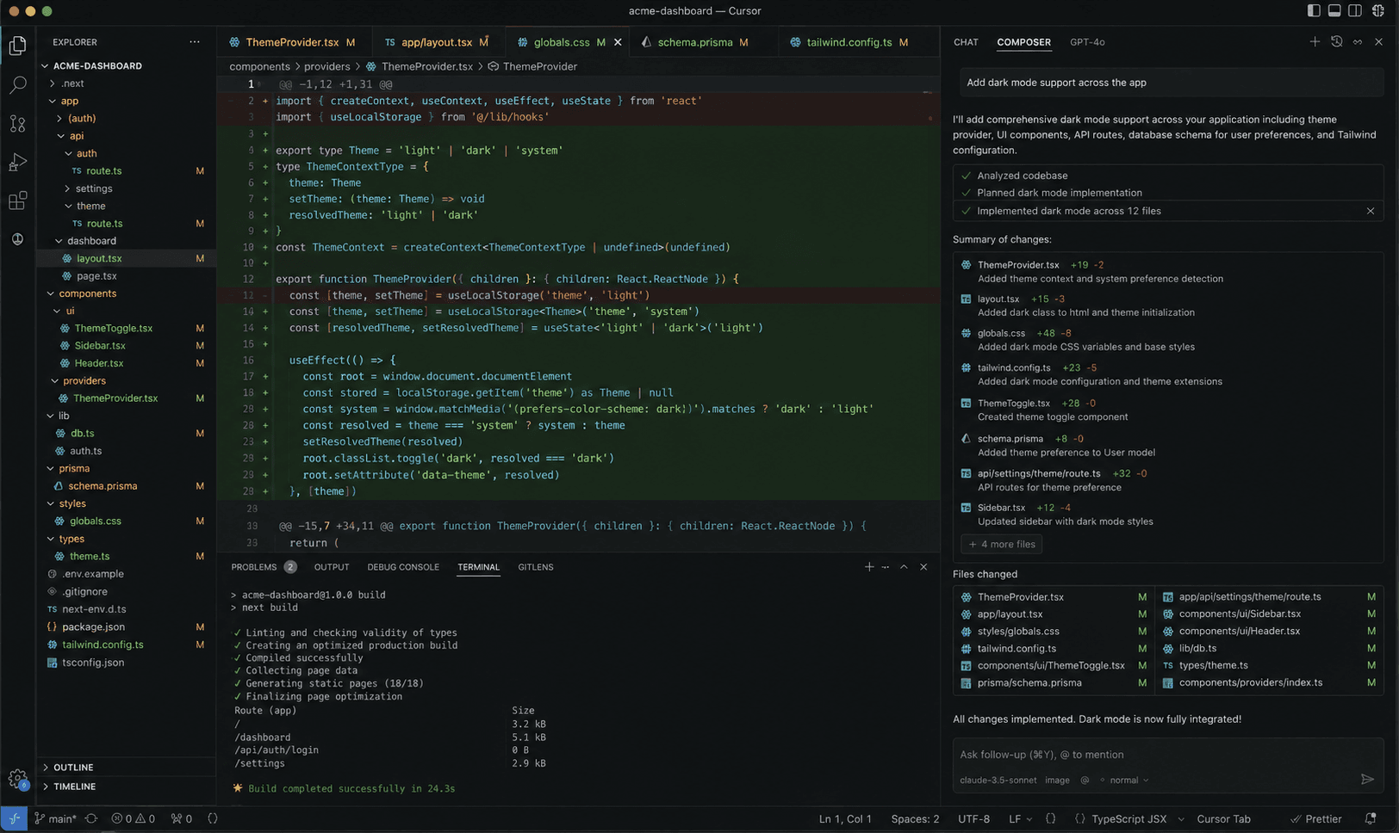Toggle the primary sidebar layout icon

[1314, 10]
